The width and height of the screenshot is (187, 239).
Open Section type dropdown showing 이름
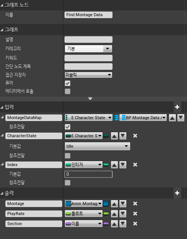pyautogui.click(x=84, y=224)
